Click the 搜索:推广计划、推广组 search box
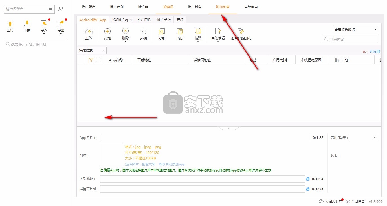This screenshot has width=387, height=206. pyautogui.click(x=36, y=44)
